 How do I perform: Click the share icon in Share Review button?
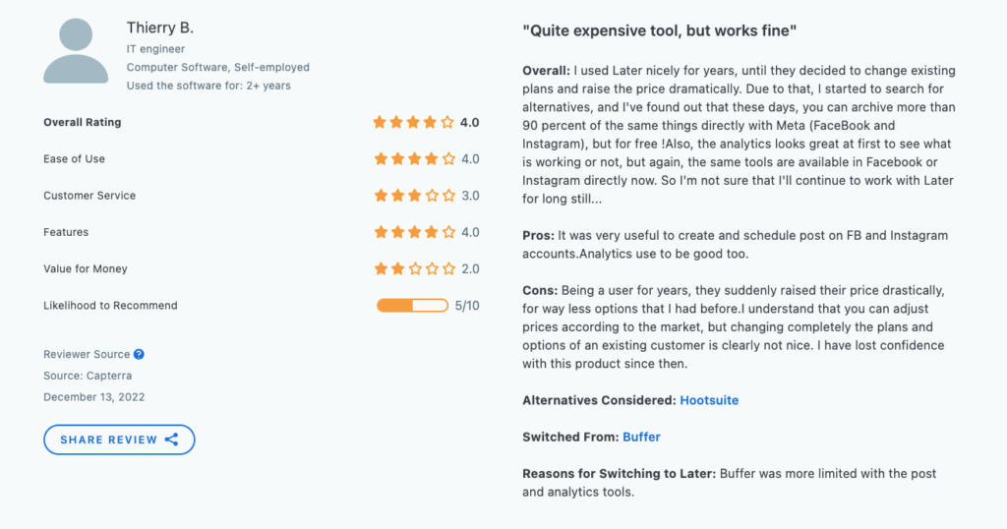[171, 440]
